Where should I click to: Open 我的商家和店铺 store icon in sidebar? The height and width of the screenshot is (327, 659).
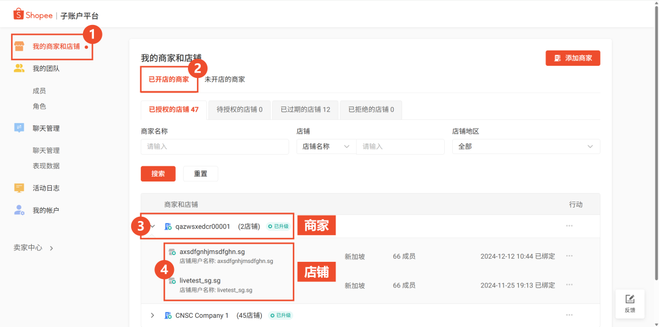pos(19,46)
